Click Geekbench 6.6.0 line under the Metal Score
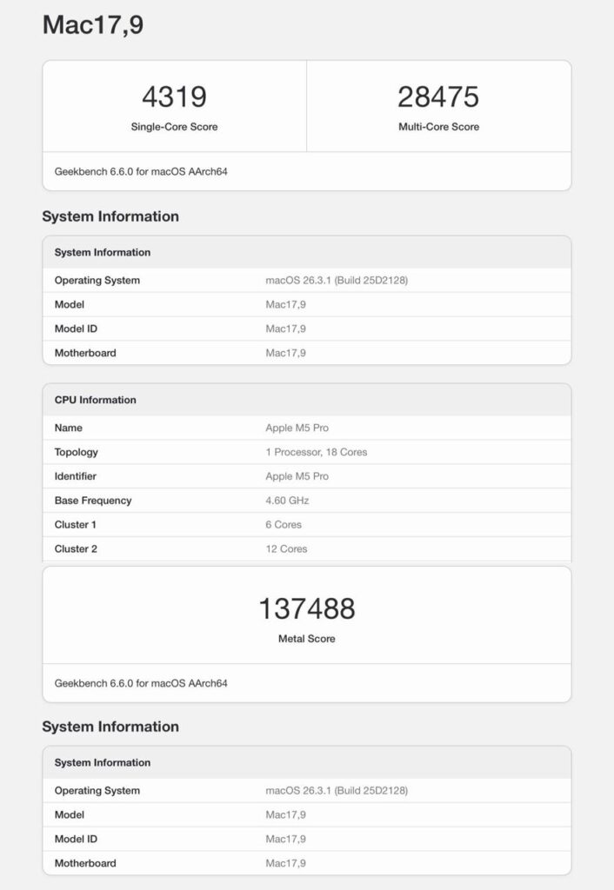Image resolution: width=614 pixels, height=890 pixels. (141, 683)
